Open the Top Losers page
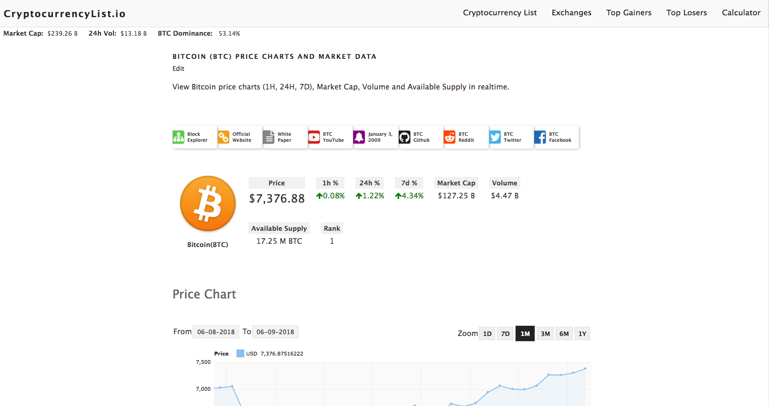This screenshot has width=769, height=406. 686,13
